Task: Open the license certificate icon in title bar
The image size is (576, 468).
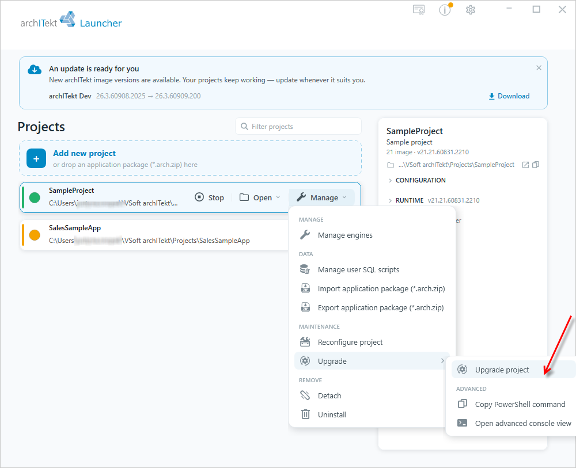Action: [x=418, y=10]
